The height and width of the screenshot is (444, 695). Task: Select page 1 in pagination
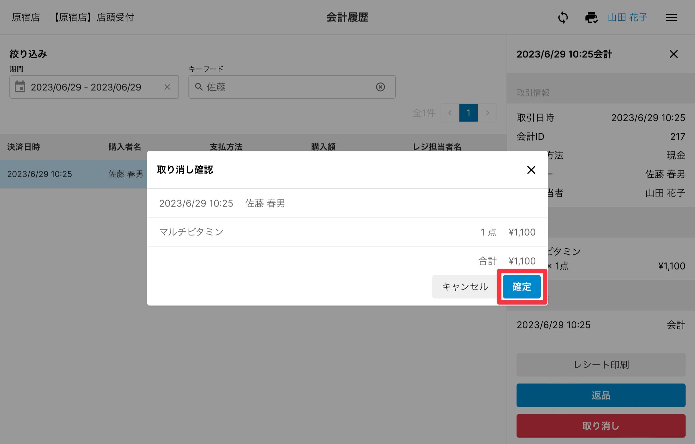tap(468, 113)
